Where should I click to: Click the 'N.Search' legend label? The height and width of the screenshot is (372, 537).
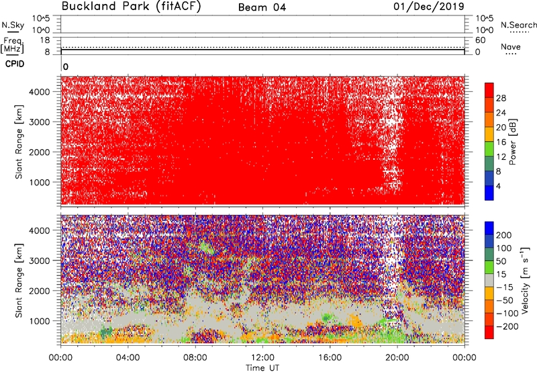pyautogui.click(x=519, y=25)
